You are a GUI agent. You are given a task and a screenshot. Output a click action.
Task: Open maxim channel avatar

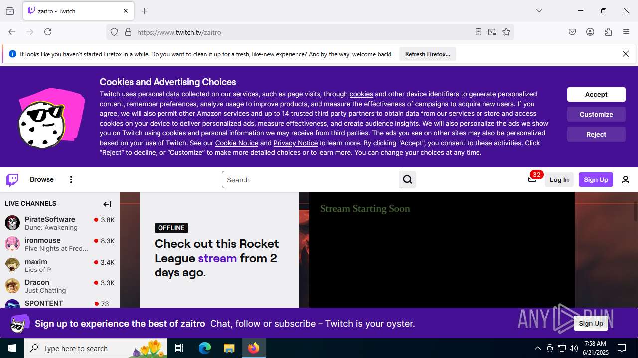click(12, 265)
